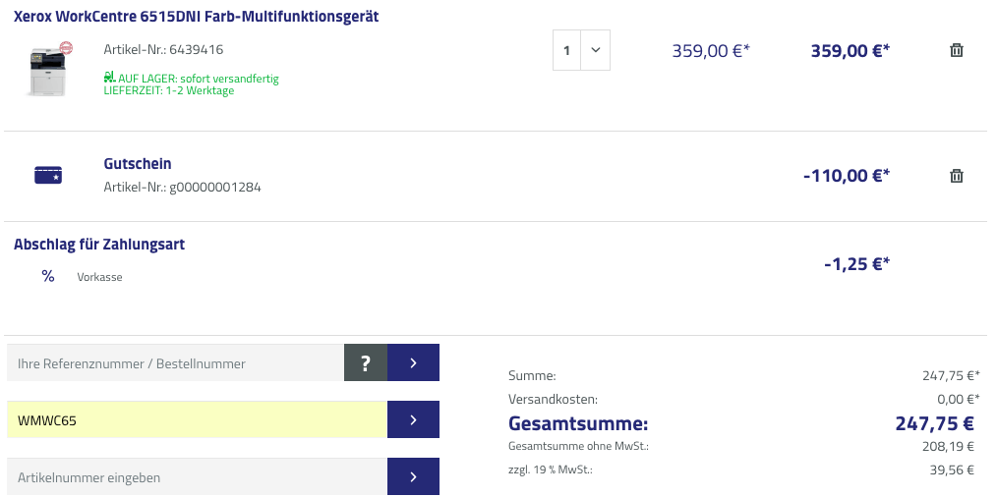Focus the Artikelnummer eingeben input field

[197, 477]
